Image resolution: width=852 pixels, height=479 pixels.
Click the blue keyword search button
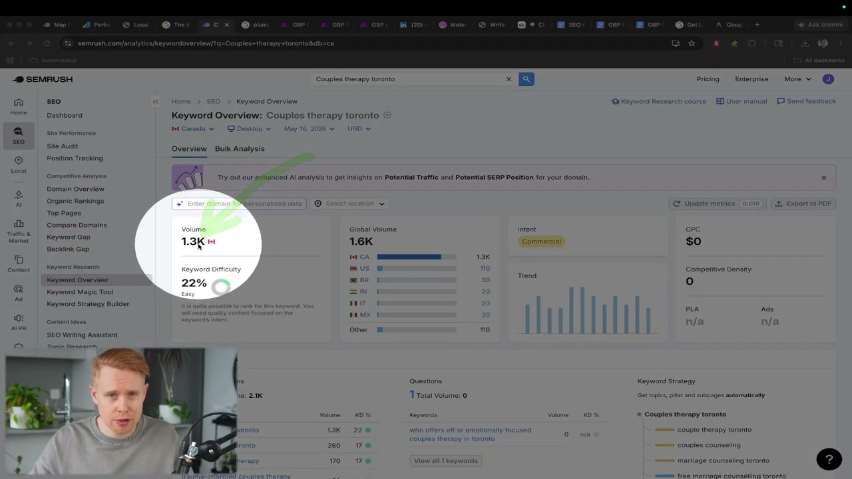(526, 79)
